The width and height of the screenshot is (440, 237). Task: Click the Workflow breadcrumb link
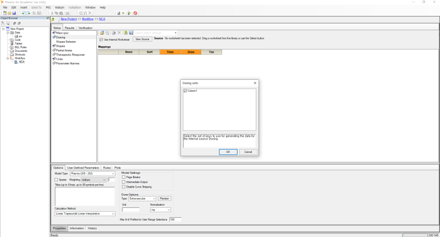click(x=87, y=19)
